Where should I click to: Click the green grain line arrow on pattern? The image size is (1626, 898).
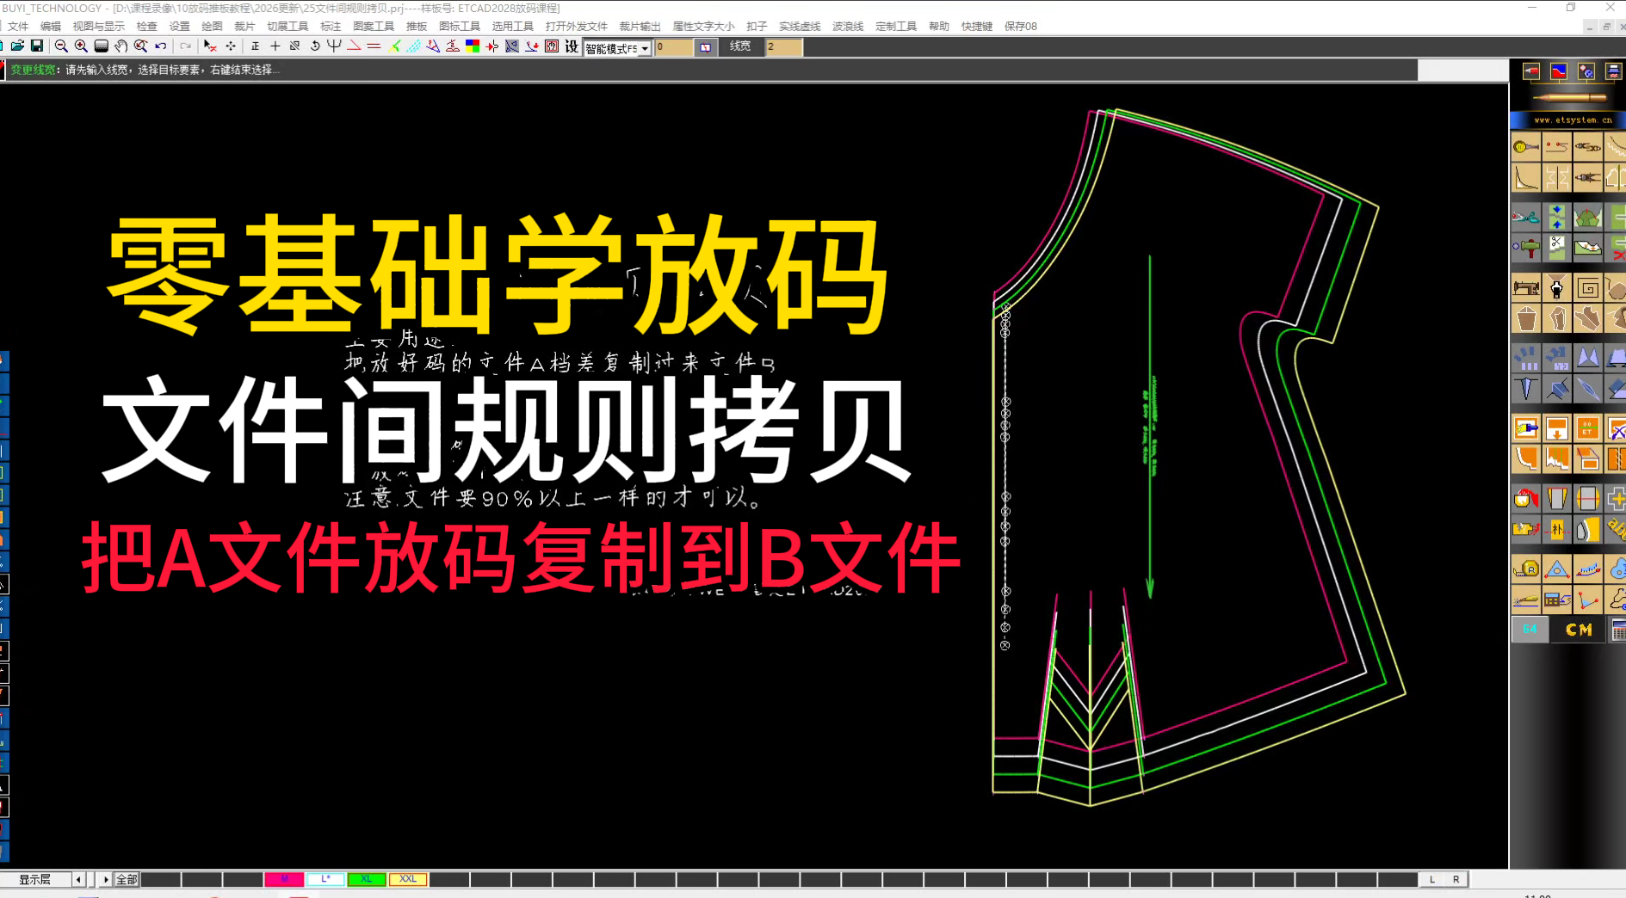tap(1150, 427)
